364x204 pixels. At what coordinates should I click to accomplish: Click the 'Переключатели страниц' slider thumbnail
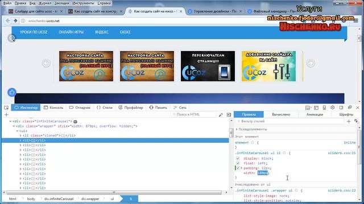tap(208, 66)
